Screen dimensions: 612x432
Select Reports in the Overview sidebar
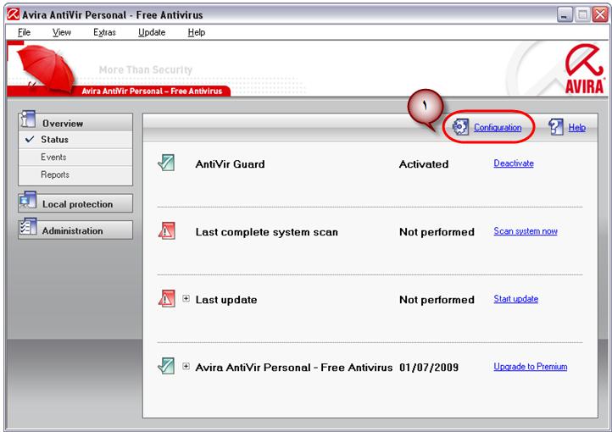[x=55, y=174]
